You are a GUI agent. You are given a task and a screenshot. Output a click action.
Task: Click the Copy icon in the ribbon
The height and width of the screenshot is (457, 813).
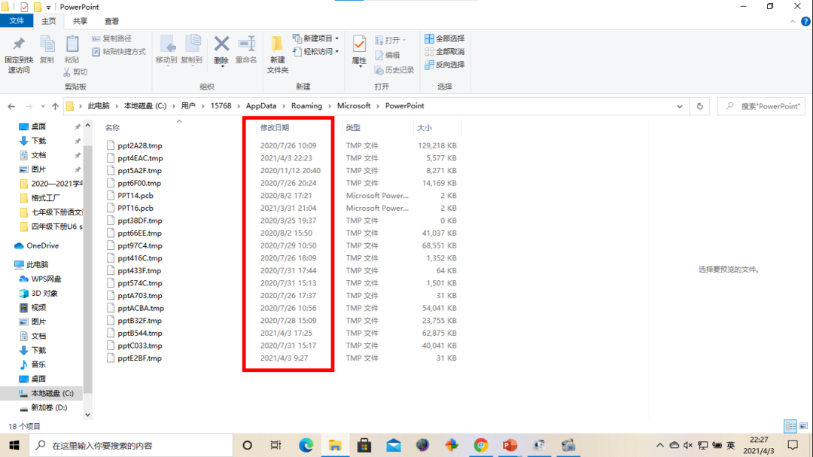click(47, 44)
